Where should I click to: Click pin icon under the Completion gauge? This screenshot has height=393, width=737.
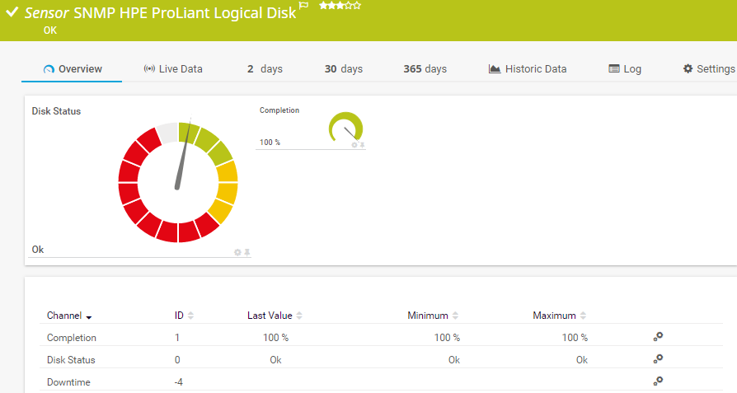[362, 145]
